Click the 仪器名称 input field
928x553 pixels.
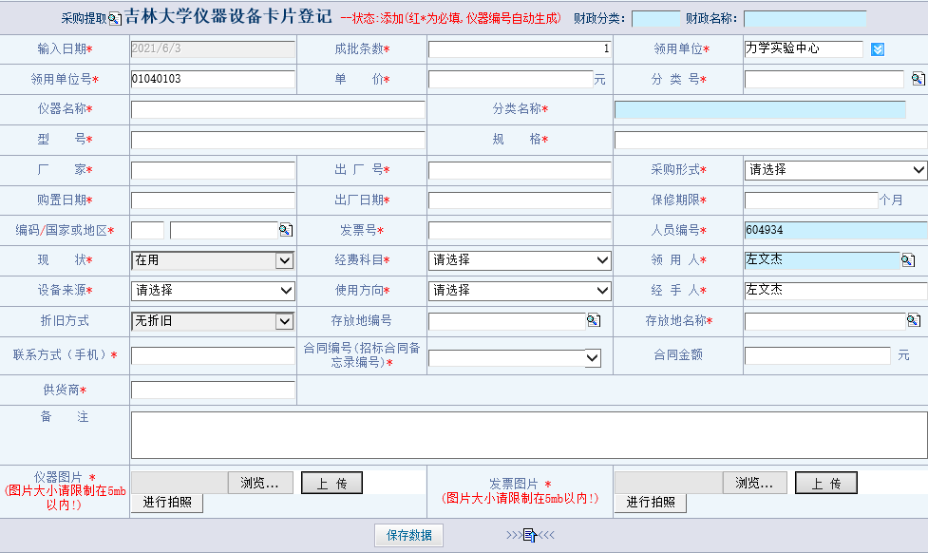[277, 109]
